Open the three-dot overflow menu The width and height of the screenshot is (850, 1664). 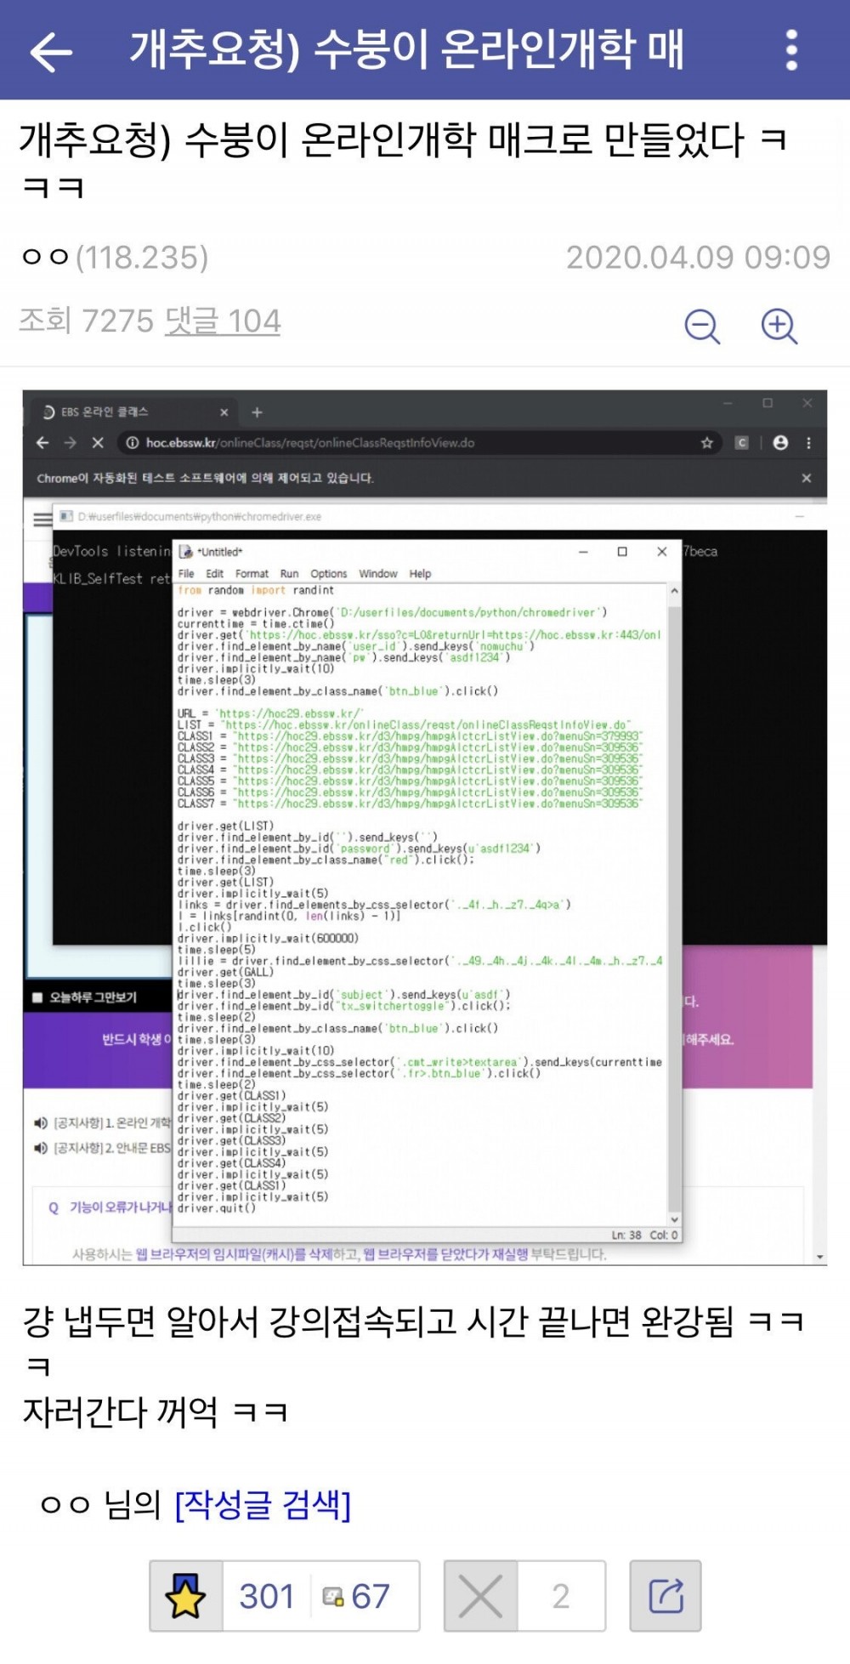pos(791,50)
